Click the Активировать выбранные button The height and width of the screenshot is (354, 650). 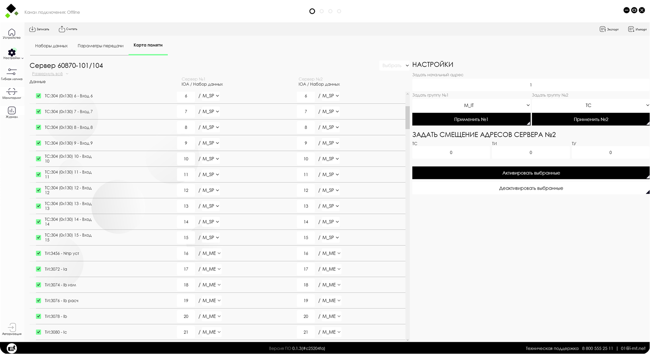point(530,173)
